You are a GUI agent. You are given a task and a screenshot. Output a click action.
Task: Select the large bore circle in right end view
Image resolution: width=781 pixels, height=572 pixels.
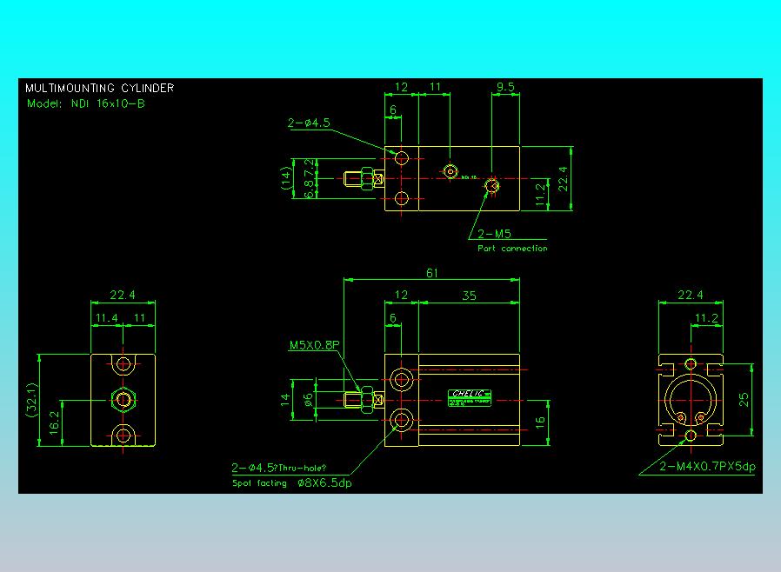click(x=691, y=400)
